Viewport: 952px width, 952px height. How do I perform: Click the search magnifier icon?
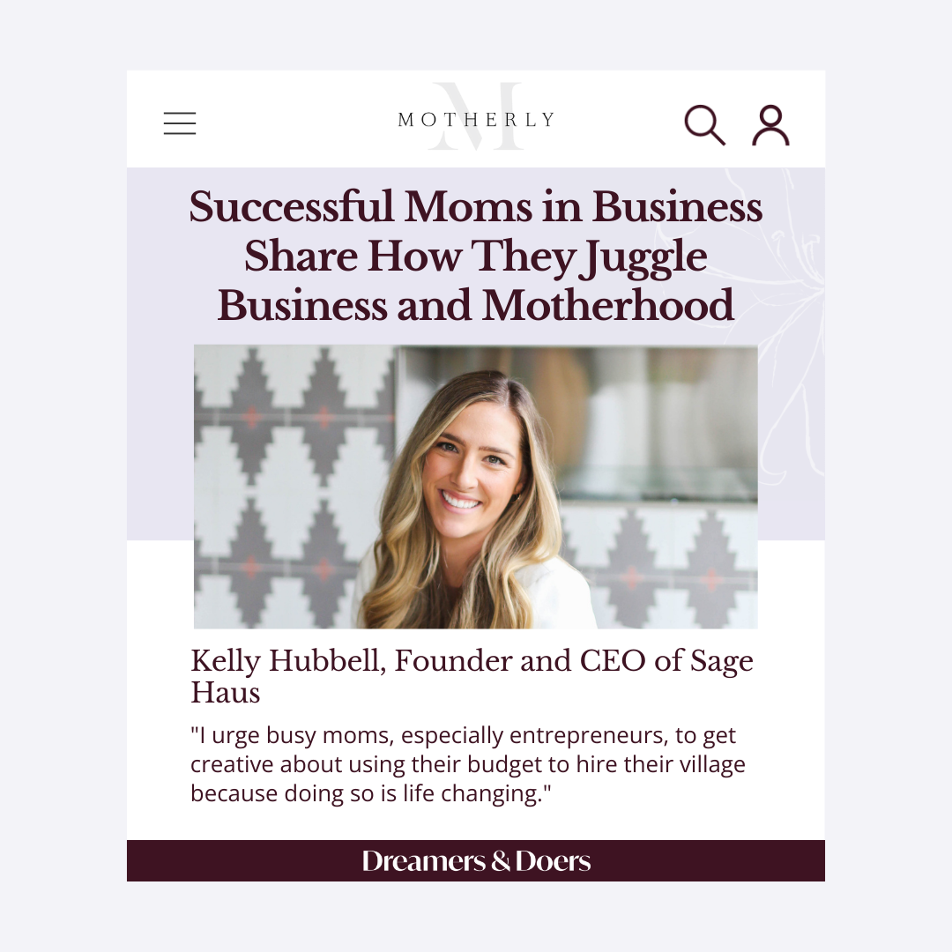pos(704,124)
